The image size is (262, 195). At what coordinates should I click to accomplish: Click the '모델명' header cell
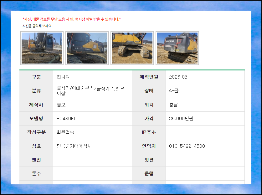click(x=36, y=118)
